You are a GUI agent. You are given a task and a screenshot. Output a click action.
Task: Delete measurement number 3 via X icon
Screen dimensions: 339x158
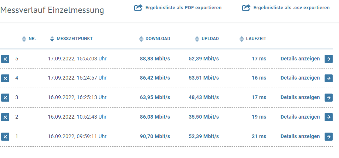point(5,98)
